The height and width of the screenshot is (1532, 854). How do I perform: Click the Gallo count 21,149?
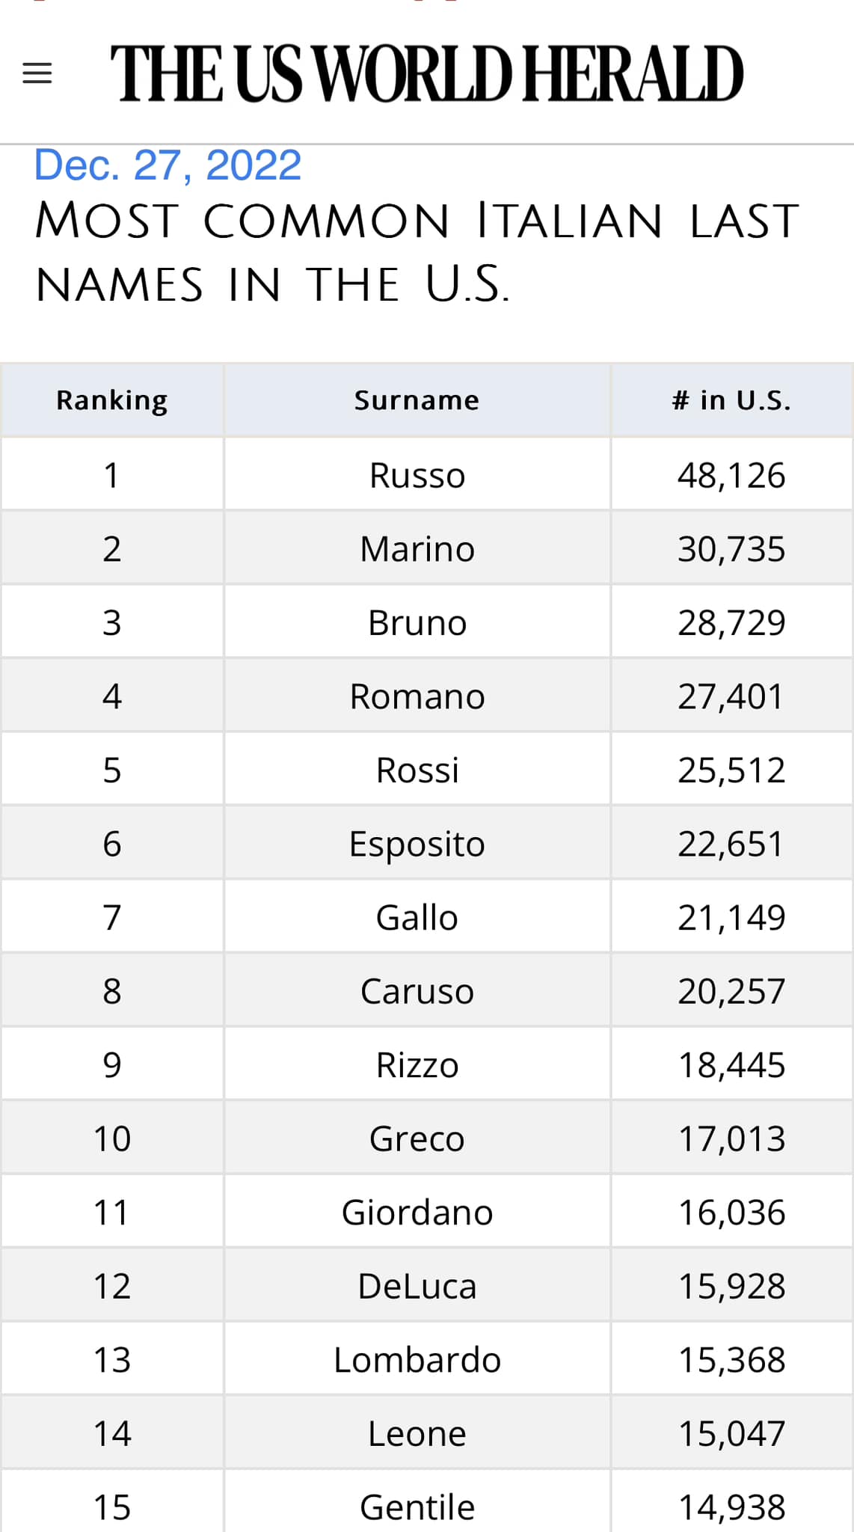(x=732, y=917)
